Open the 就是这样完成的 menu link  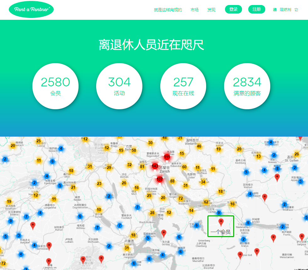[168, 10]
